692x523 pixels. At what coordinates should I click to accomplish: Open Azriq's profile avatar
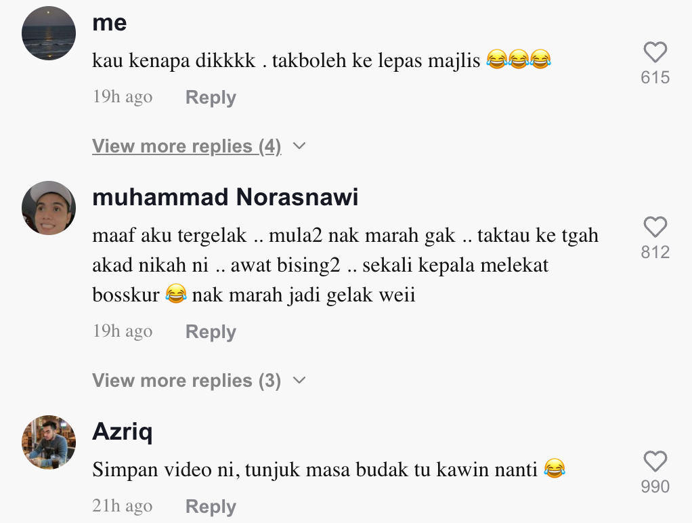pos(49,442)
